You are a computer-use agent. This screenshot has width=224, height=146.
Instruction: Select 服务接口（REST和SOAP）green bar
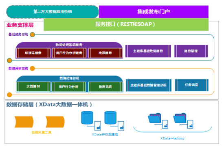coord(126,24)
